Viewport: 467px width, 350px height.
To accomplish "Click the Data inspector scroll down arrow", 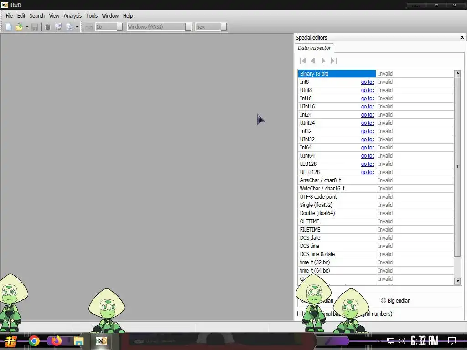I will (x=457, y=281).
